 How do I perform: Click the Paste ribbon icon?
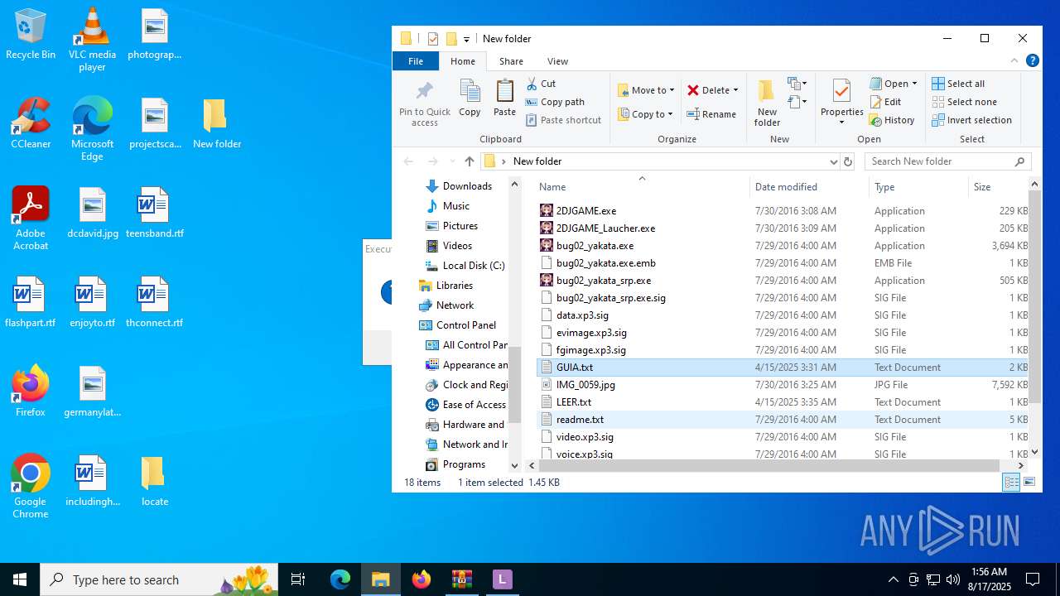pos(504,99)
